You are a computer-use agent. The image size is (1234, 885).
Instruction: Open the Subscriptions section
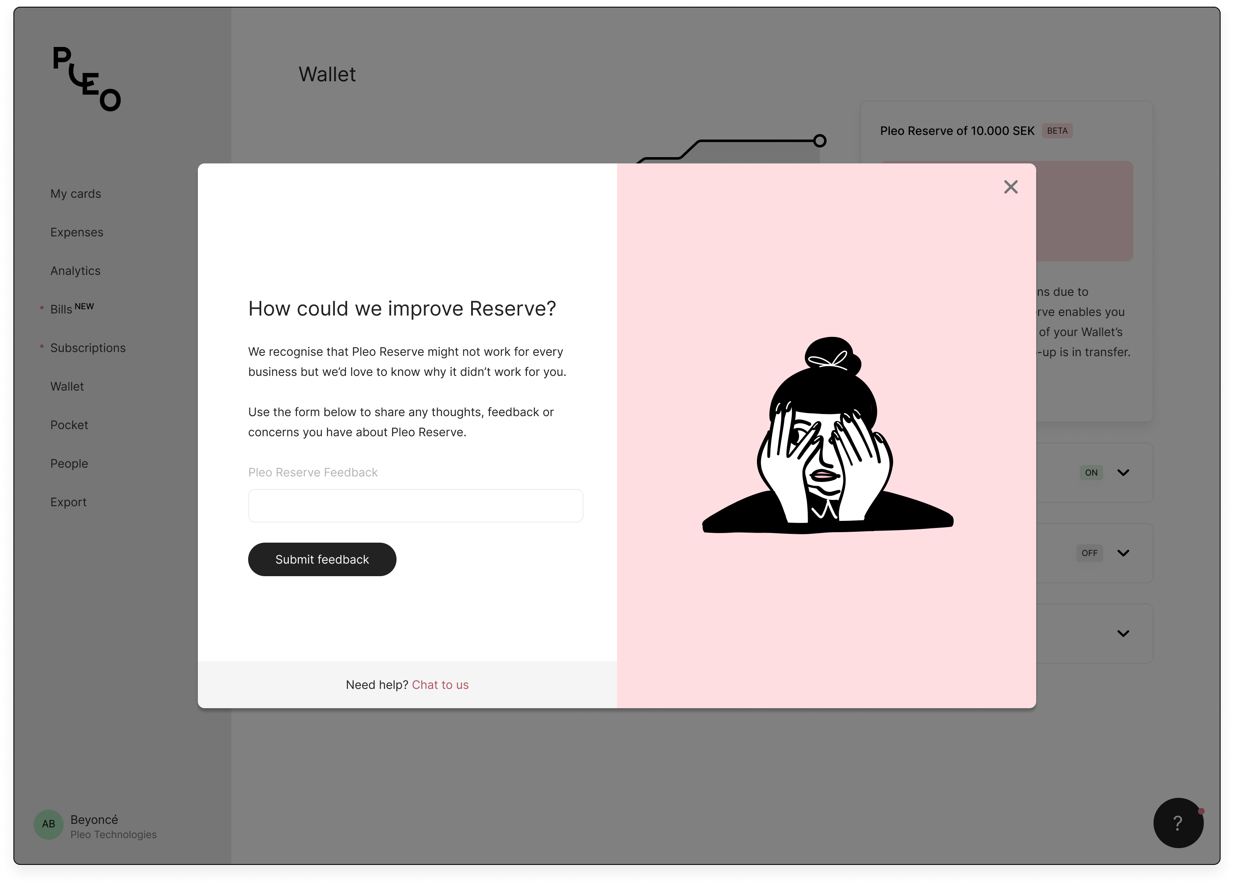point(88,347)
